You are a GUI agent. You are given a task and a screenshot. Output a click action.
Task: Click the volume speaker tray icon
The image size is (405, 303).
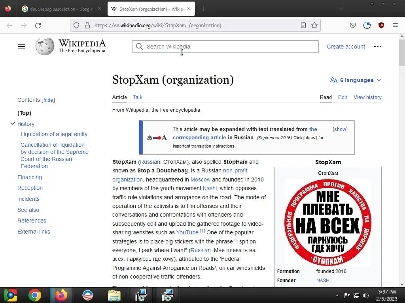[x=366, y=296]
